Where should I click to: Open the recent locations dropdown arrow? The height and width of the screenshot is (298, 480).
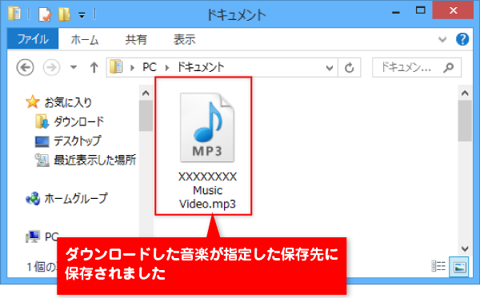pos(74,67)
